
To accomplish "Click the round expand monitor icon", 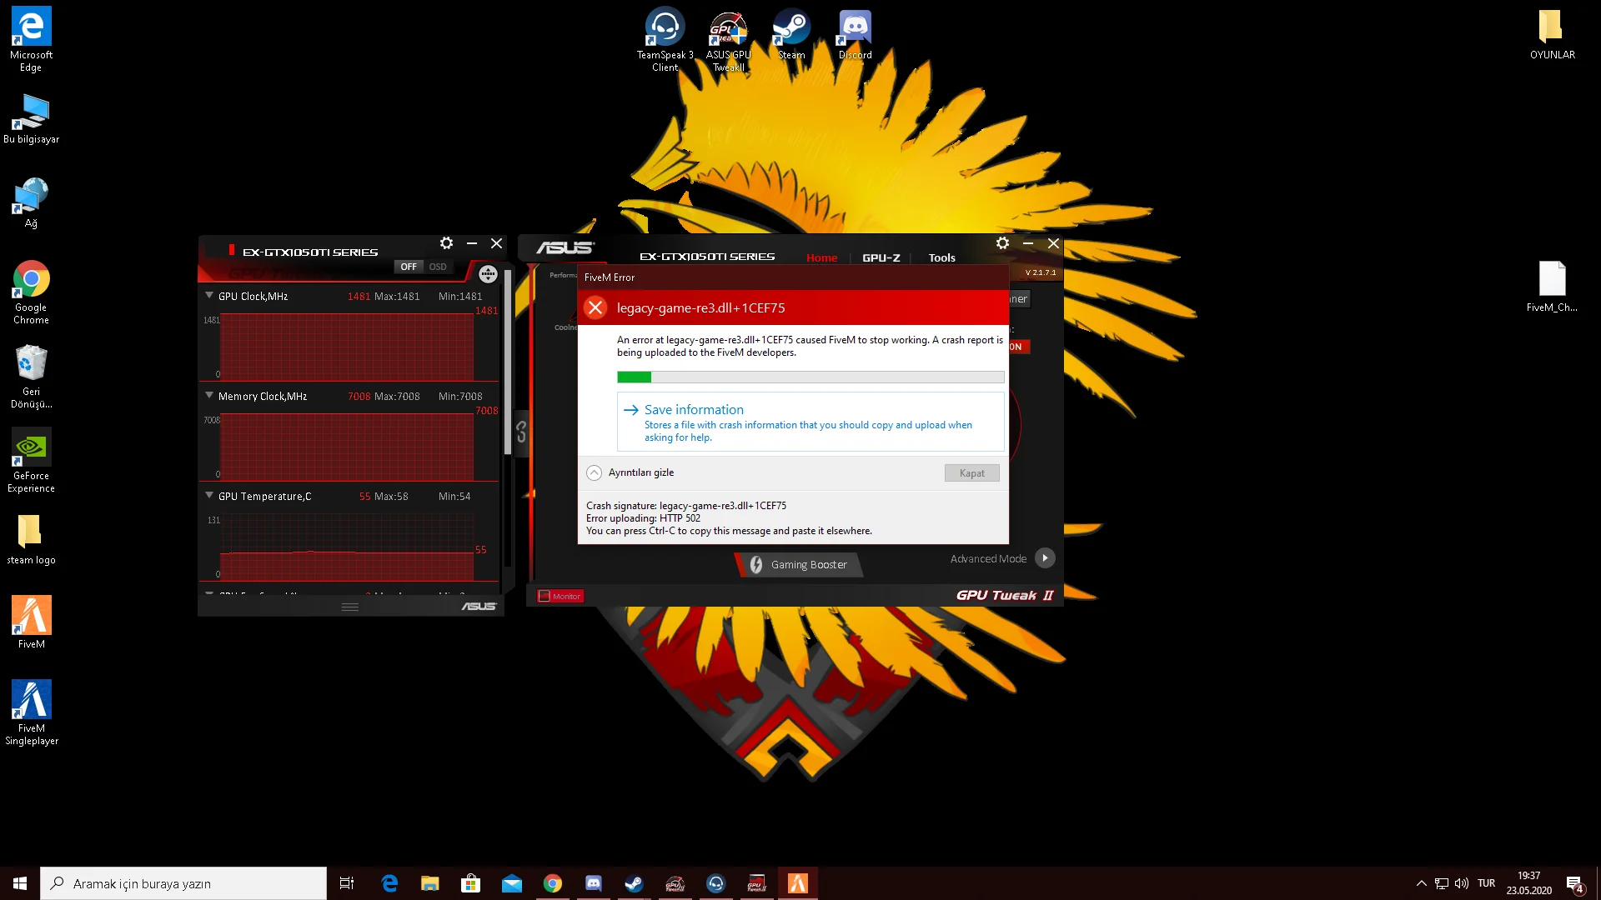I will (488, 274).
